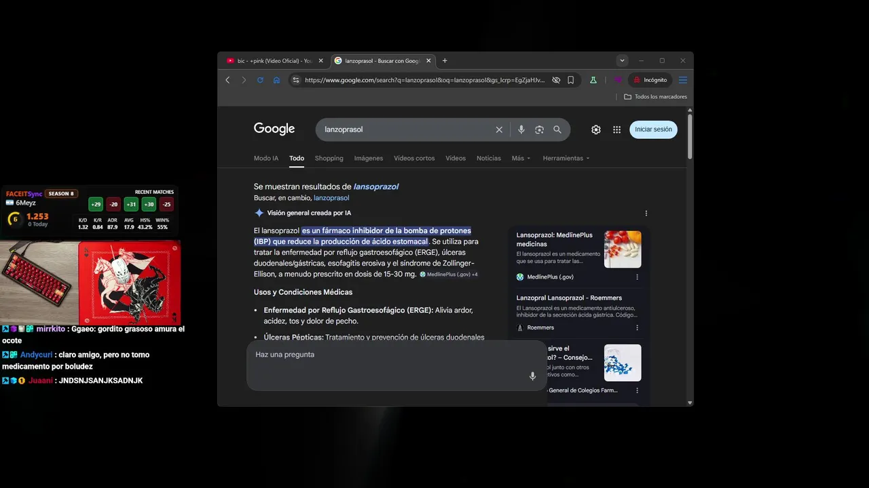
Task: Click the +29 recent match badge
Action: (x=96, y=205)
